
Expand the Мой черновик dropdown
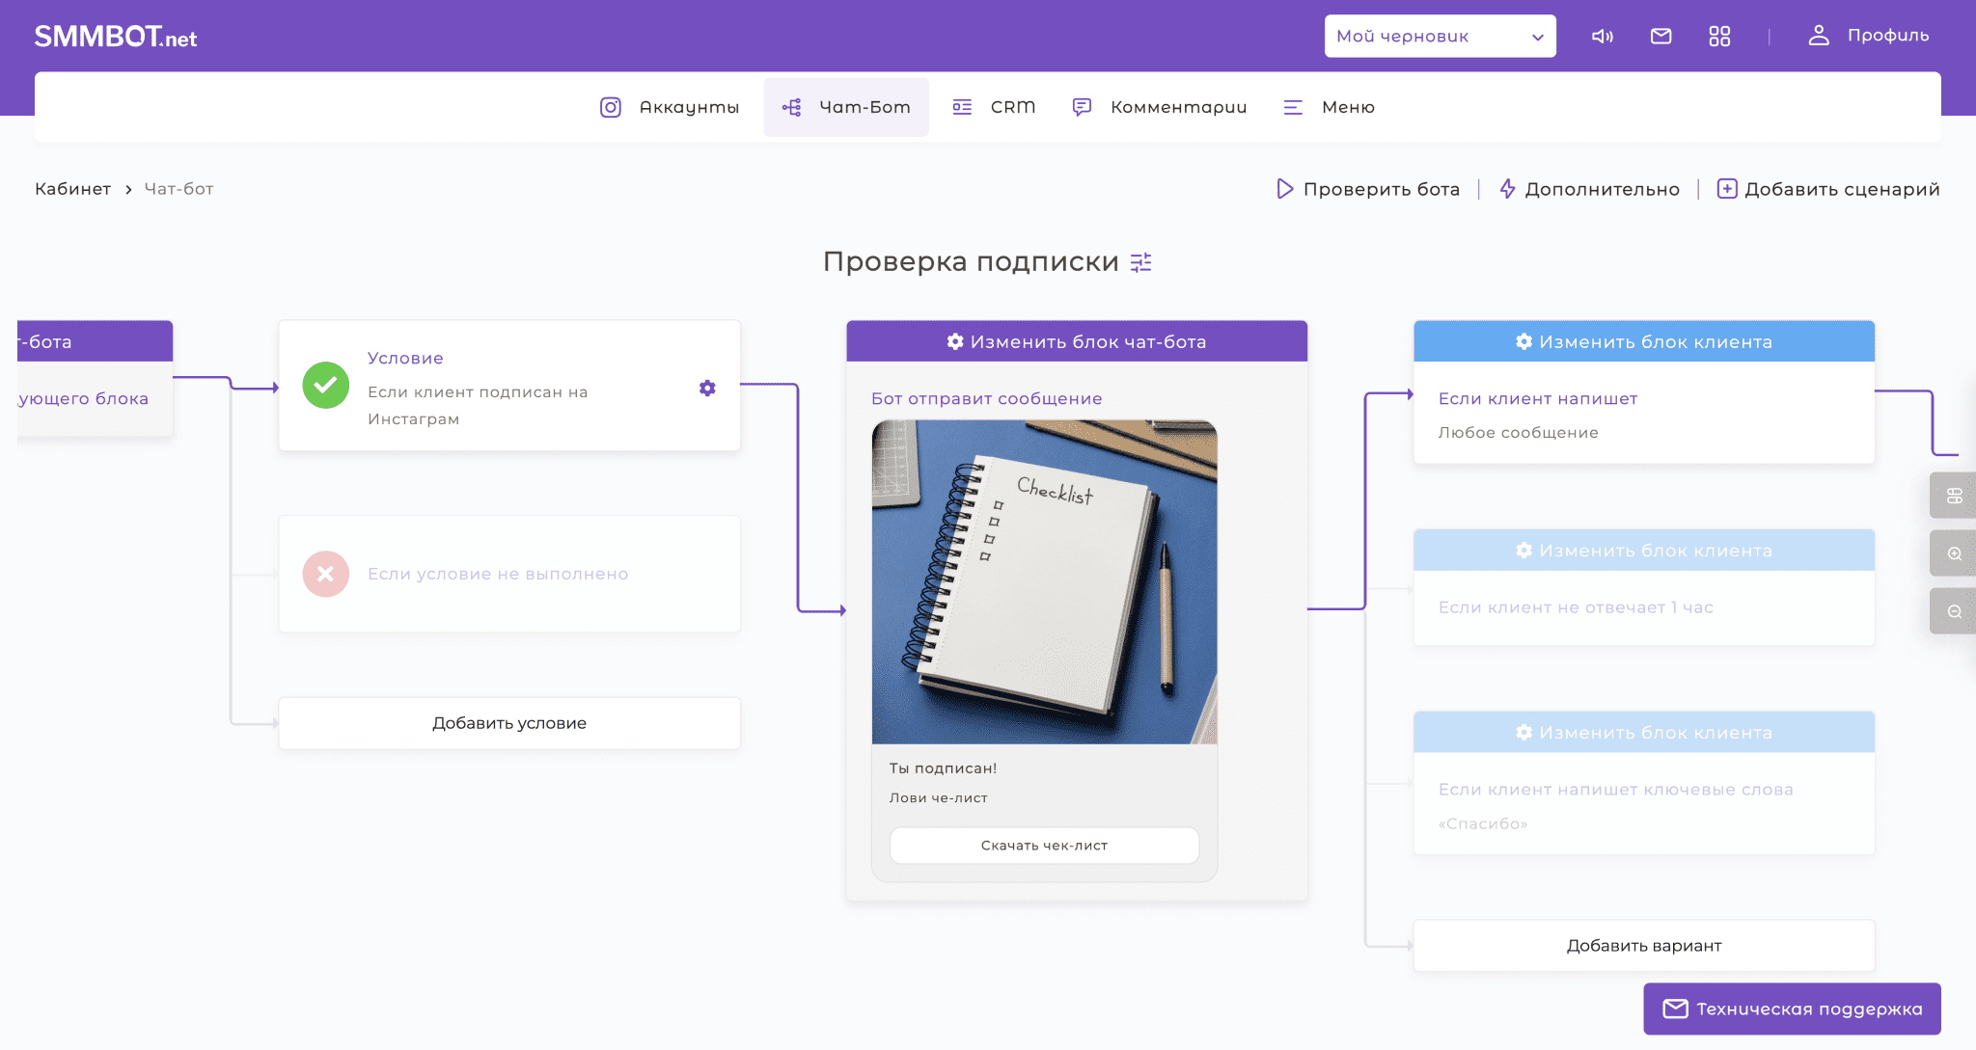1440,37
